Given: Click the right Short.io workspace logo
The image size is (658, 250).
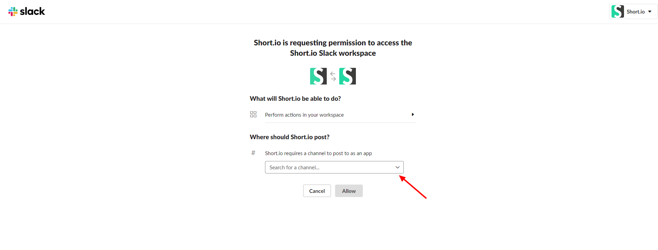Looking at the screenshot, I should tap(347, 76).
